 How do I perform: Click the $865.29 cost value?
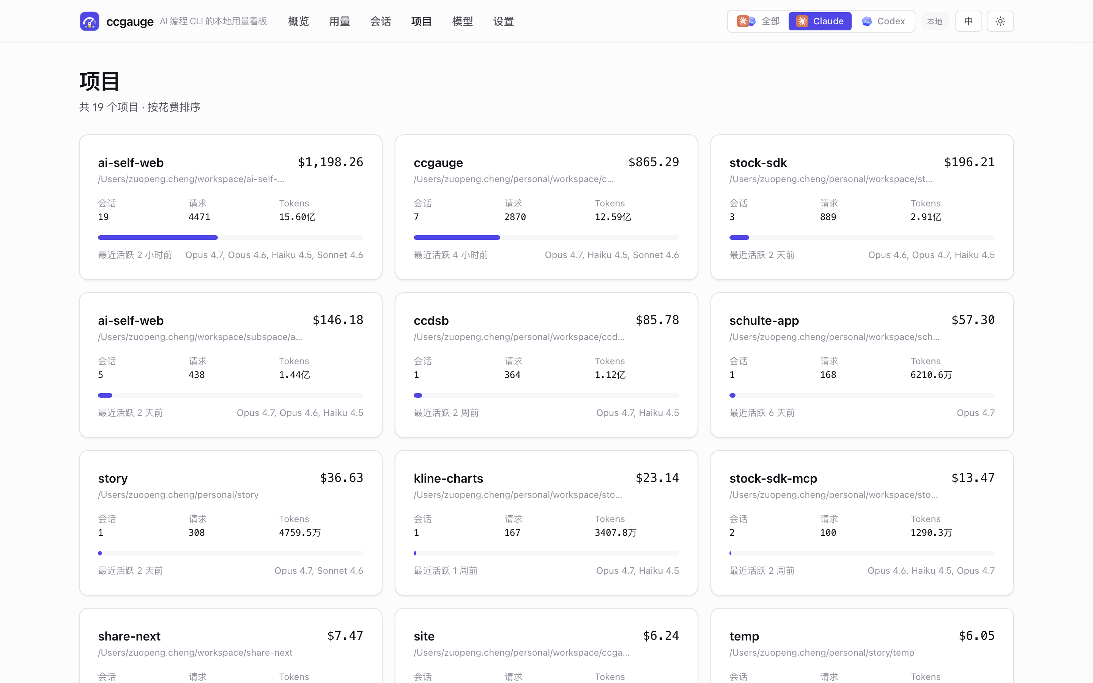point(654,162)
